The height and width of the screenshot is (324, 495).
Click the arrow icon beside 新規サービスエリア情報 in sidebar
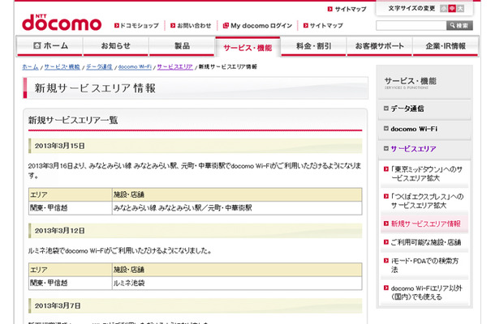385,224
